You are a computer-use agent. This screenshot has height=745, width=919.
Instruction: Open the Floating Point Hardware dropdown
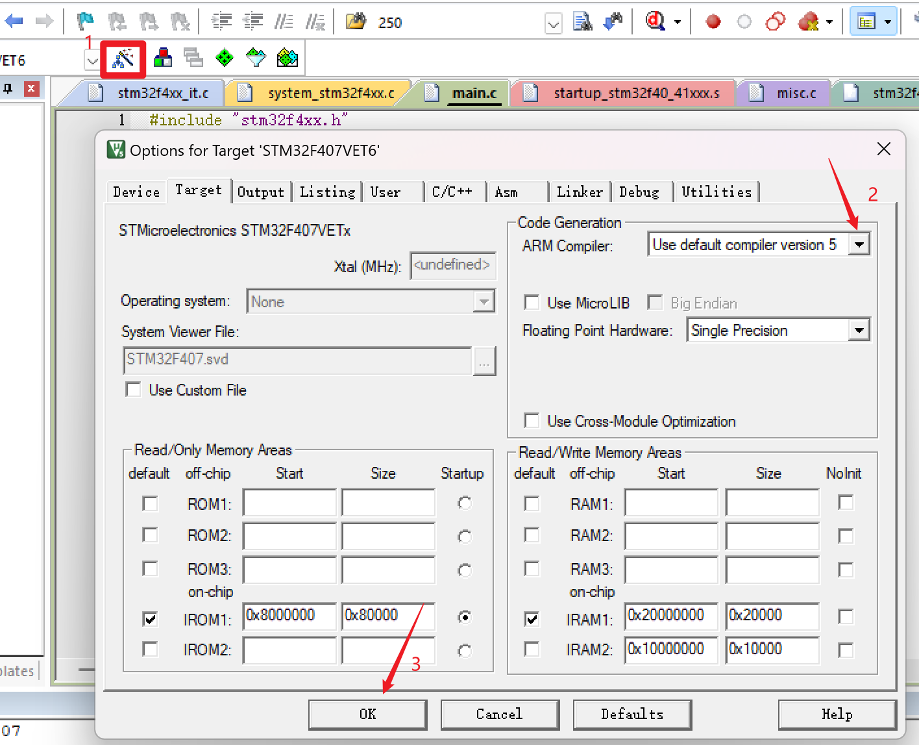(859, 330)
